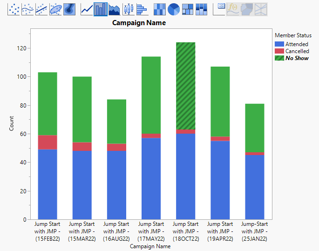
Task: Click the 20 tick on Count axis
Action: tap(23, 191)
